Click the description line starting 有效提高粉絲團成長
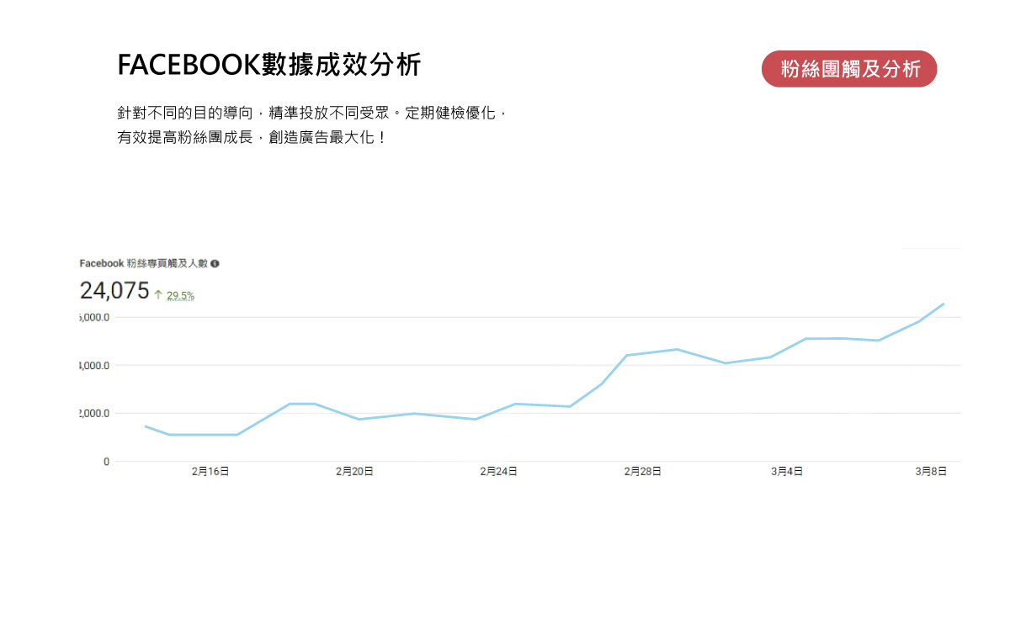This screenshot has width=1010, height=640. [x=252, y=138]
